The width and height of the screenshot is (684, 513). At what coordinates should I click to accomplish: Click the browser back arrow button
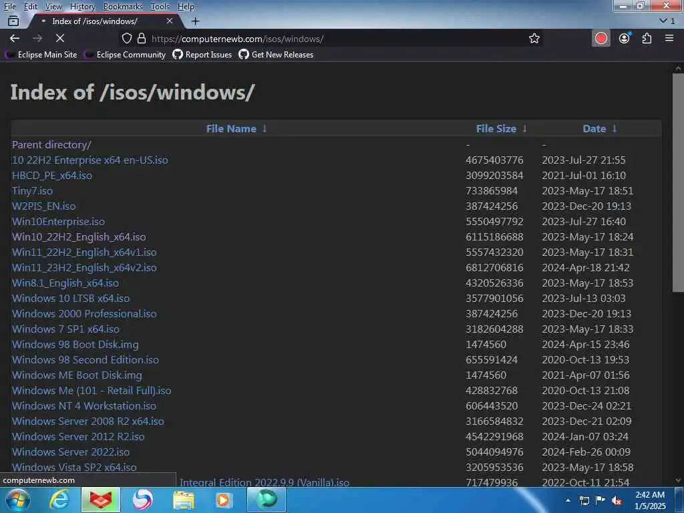15,38
